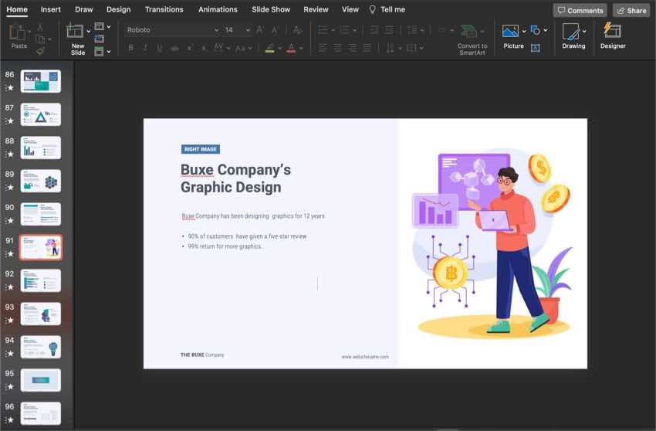656x431 pixels.
Task: Clear all text formatting
Action: [x=297, y=30]
